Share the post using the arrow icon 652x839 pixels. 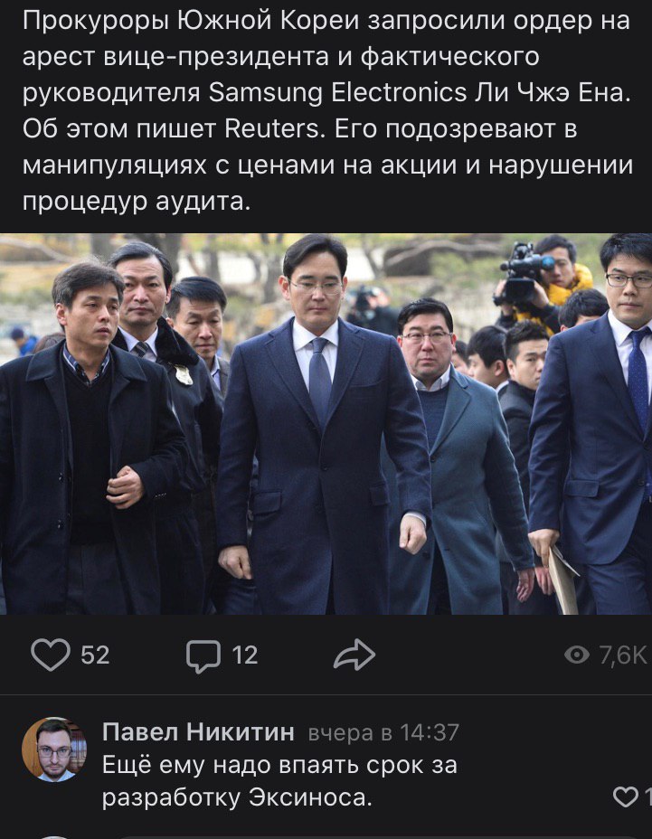[354, 655]
